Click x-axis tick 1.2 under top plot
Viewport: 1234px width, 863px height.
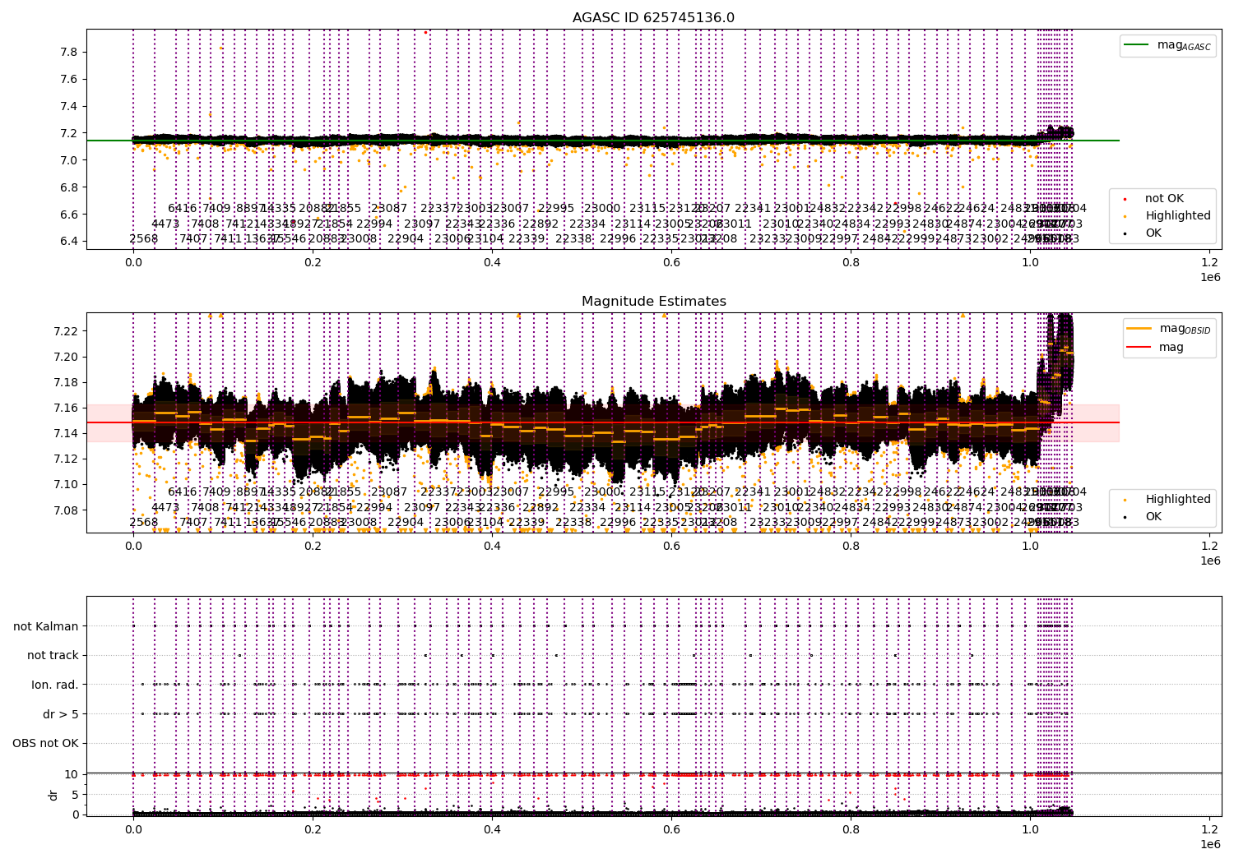pos(1209,262)
